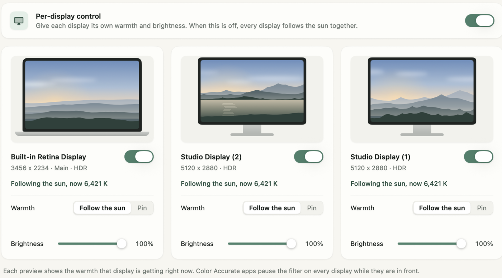Click Built-in Retina Display brightness slider knob
The image size is (502, 278).
point(122,244)
